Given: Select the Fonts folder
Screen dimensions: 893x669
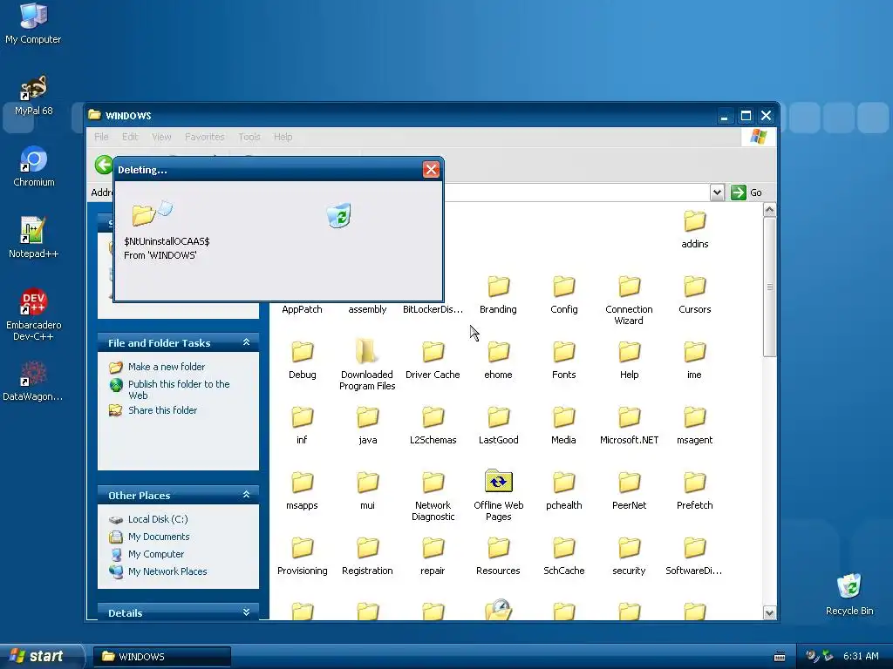Looking at the screenshot, I should click(x=564, y=360).
